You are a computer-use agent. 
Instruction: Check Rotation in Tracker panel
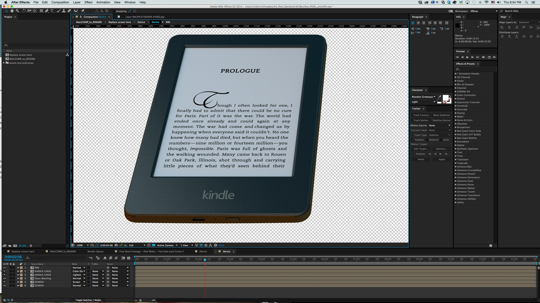[427, 140]
